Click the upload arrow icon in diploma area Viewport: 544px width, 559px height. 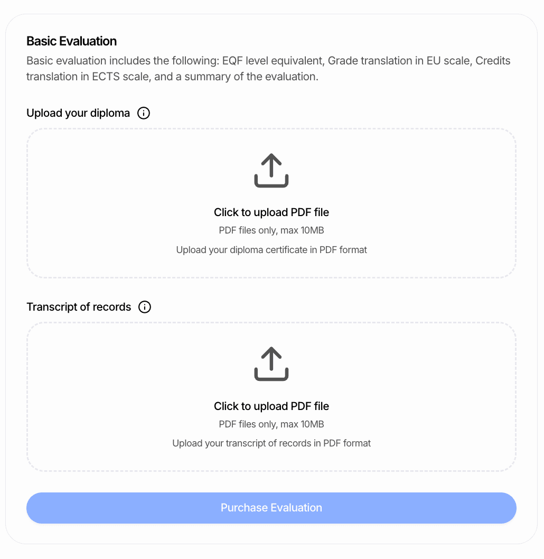(x=271, y=170)
